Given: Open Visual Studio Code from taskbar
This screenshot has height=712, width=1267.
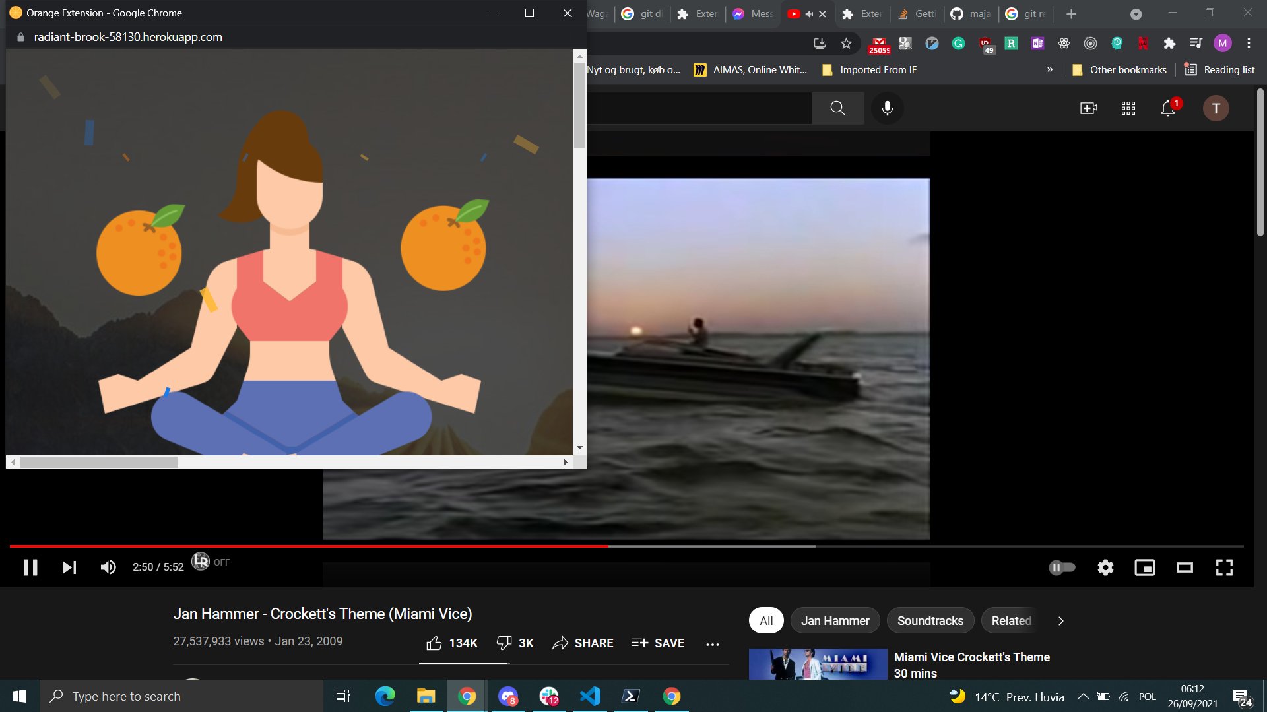Looking at the screenshot, I should tap(590, 696).
